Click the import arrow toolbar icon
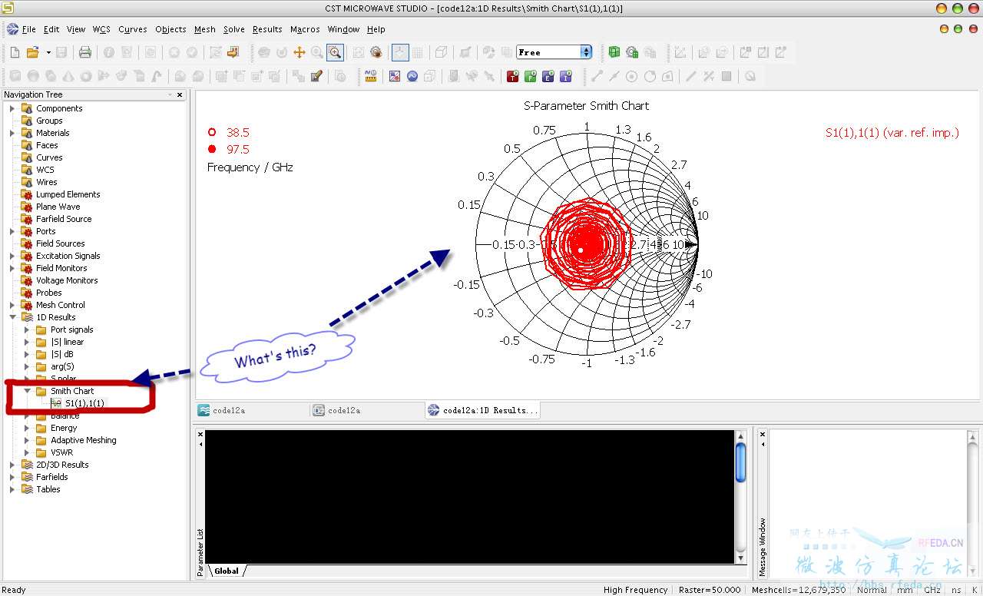Screen dimensions: 983x596 coord(233,52)
